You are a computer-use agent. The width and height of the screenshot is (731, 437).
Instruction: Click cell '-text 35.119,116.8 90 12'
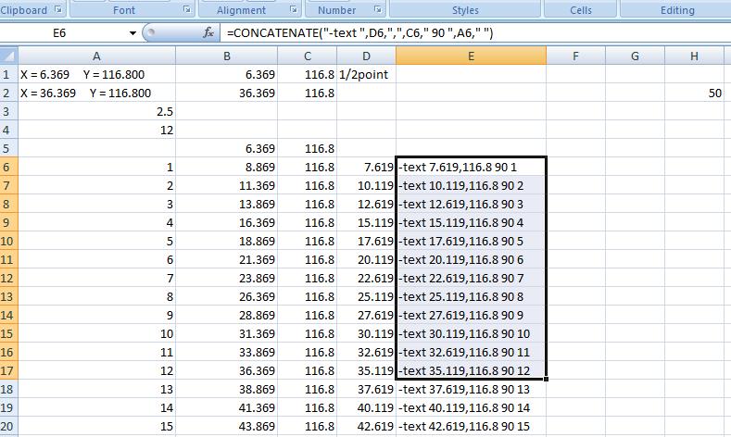point(471,370)
